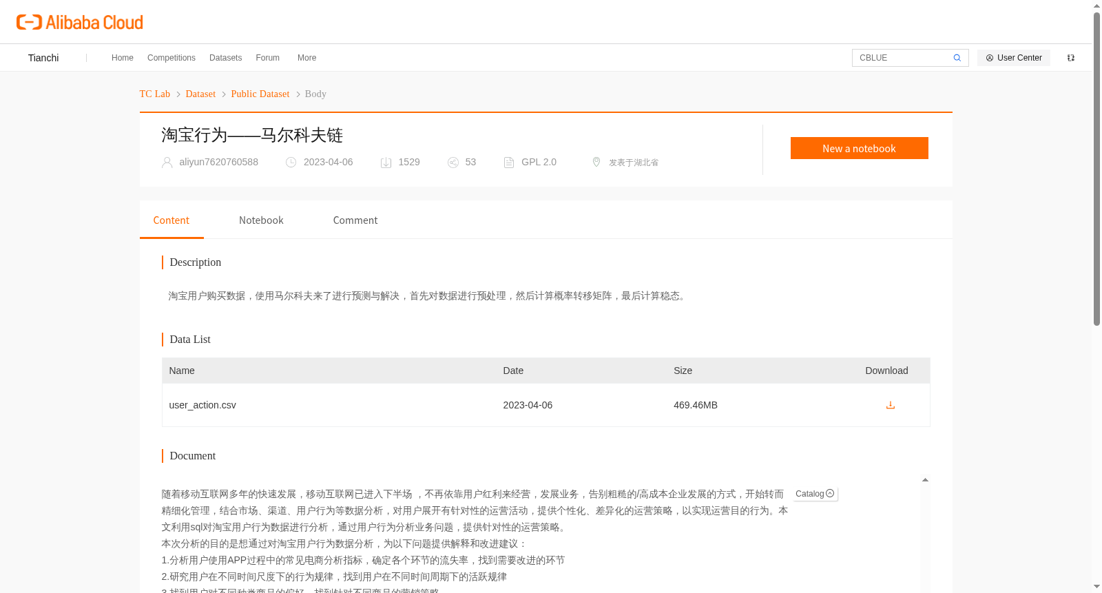Download user_action.csv via the download icon

(890, 405)
